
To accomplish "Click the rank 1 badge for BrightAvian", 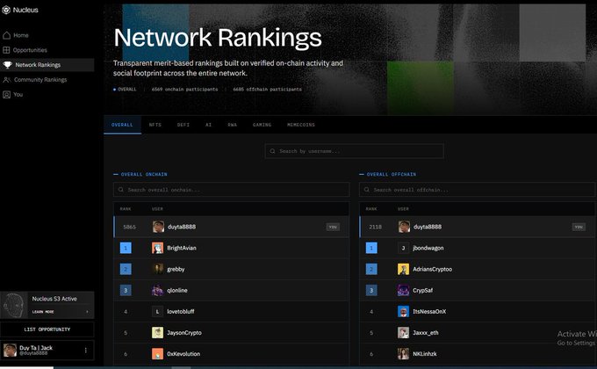I will click(126, 248).
